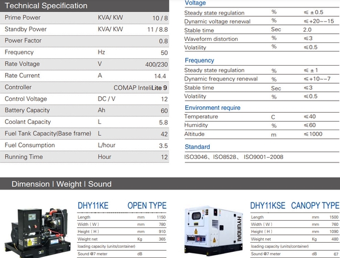Click the Frequency label in specification table
The width and height of the screenshot is (340, 258).
[19, 53]
